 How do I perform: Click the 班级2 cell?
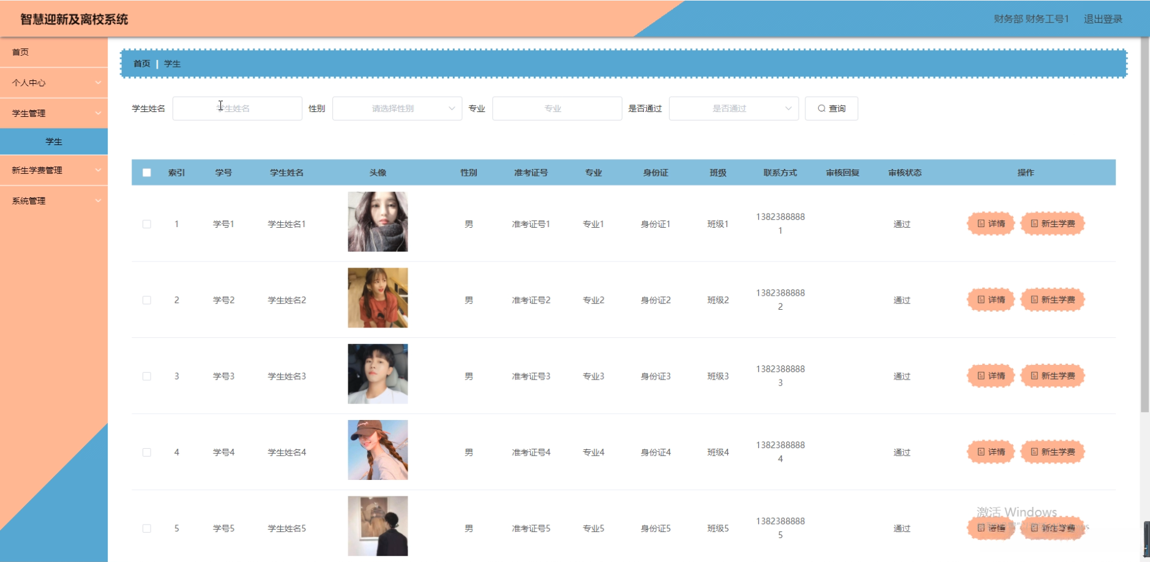718,300
